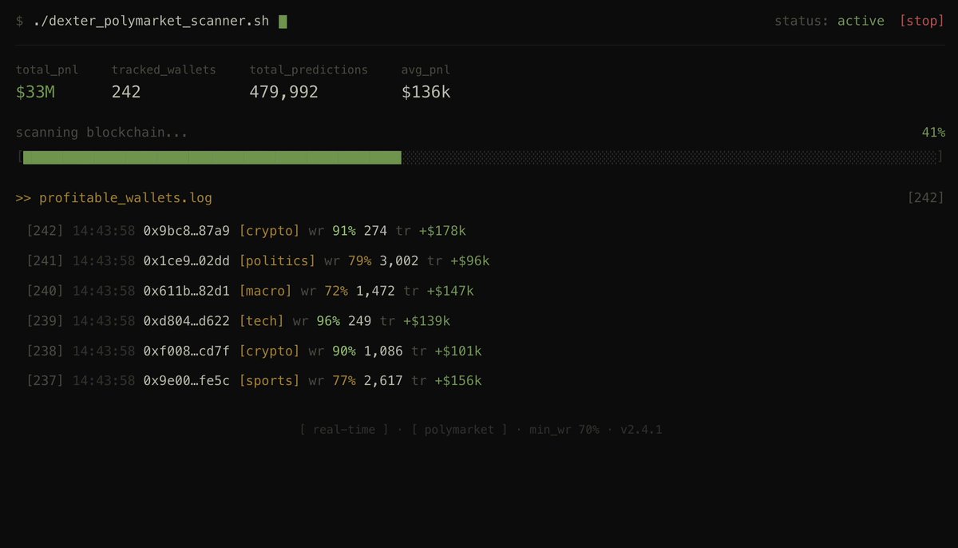Click the +$147k profit value

[x=450, y=292]
